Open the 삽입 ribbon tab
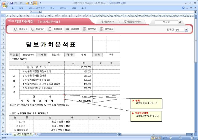The width and height of the screenshot is (198, 140). click(21, 8)
